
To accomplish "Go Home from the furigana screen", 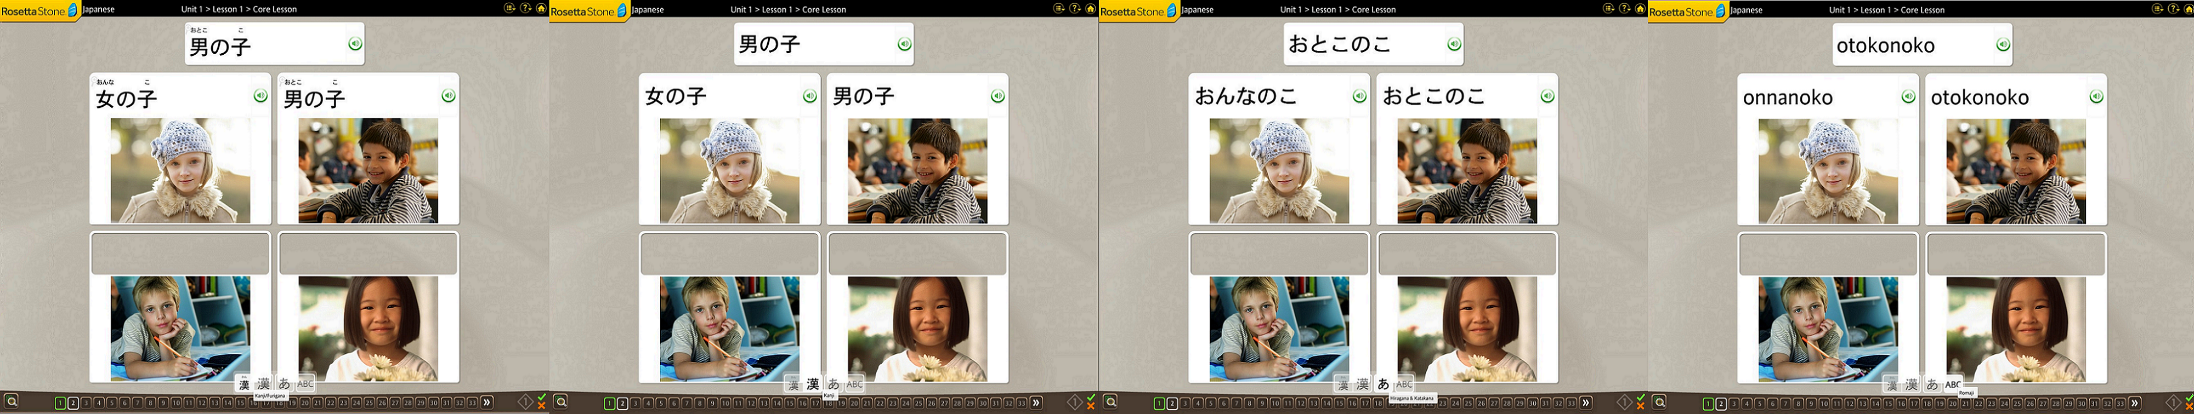I will coord(541,8).
